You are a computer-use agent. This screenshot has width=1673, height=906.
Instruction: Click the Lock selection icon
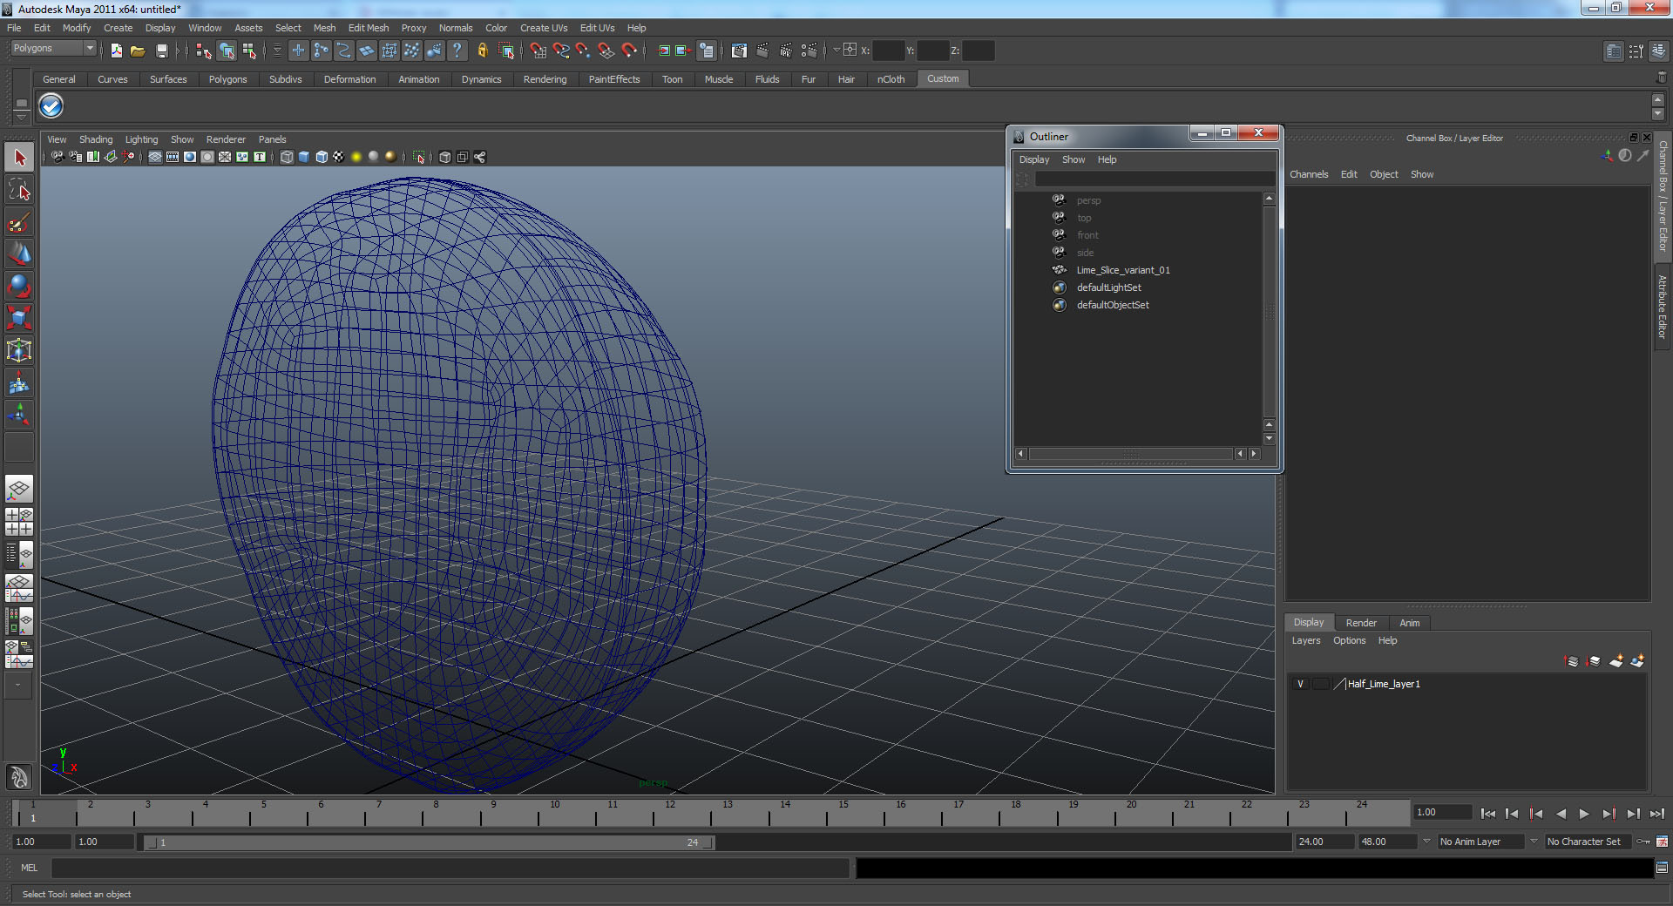(482, 51)
